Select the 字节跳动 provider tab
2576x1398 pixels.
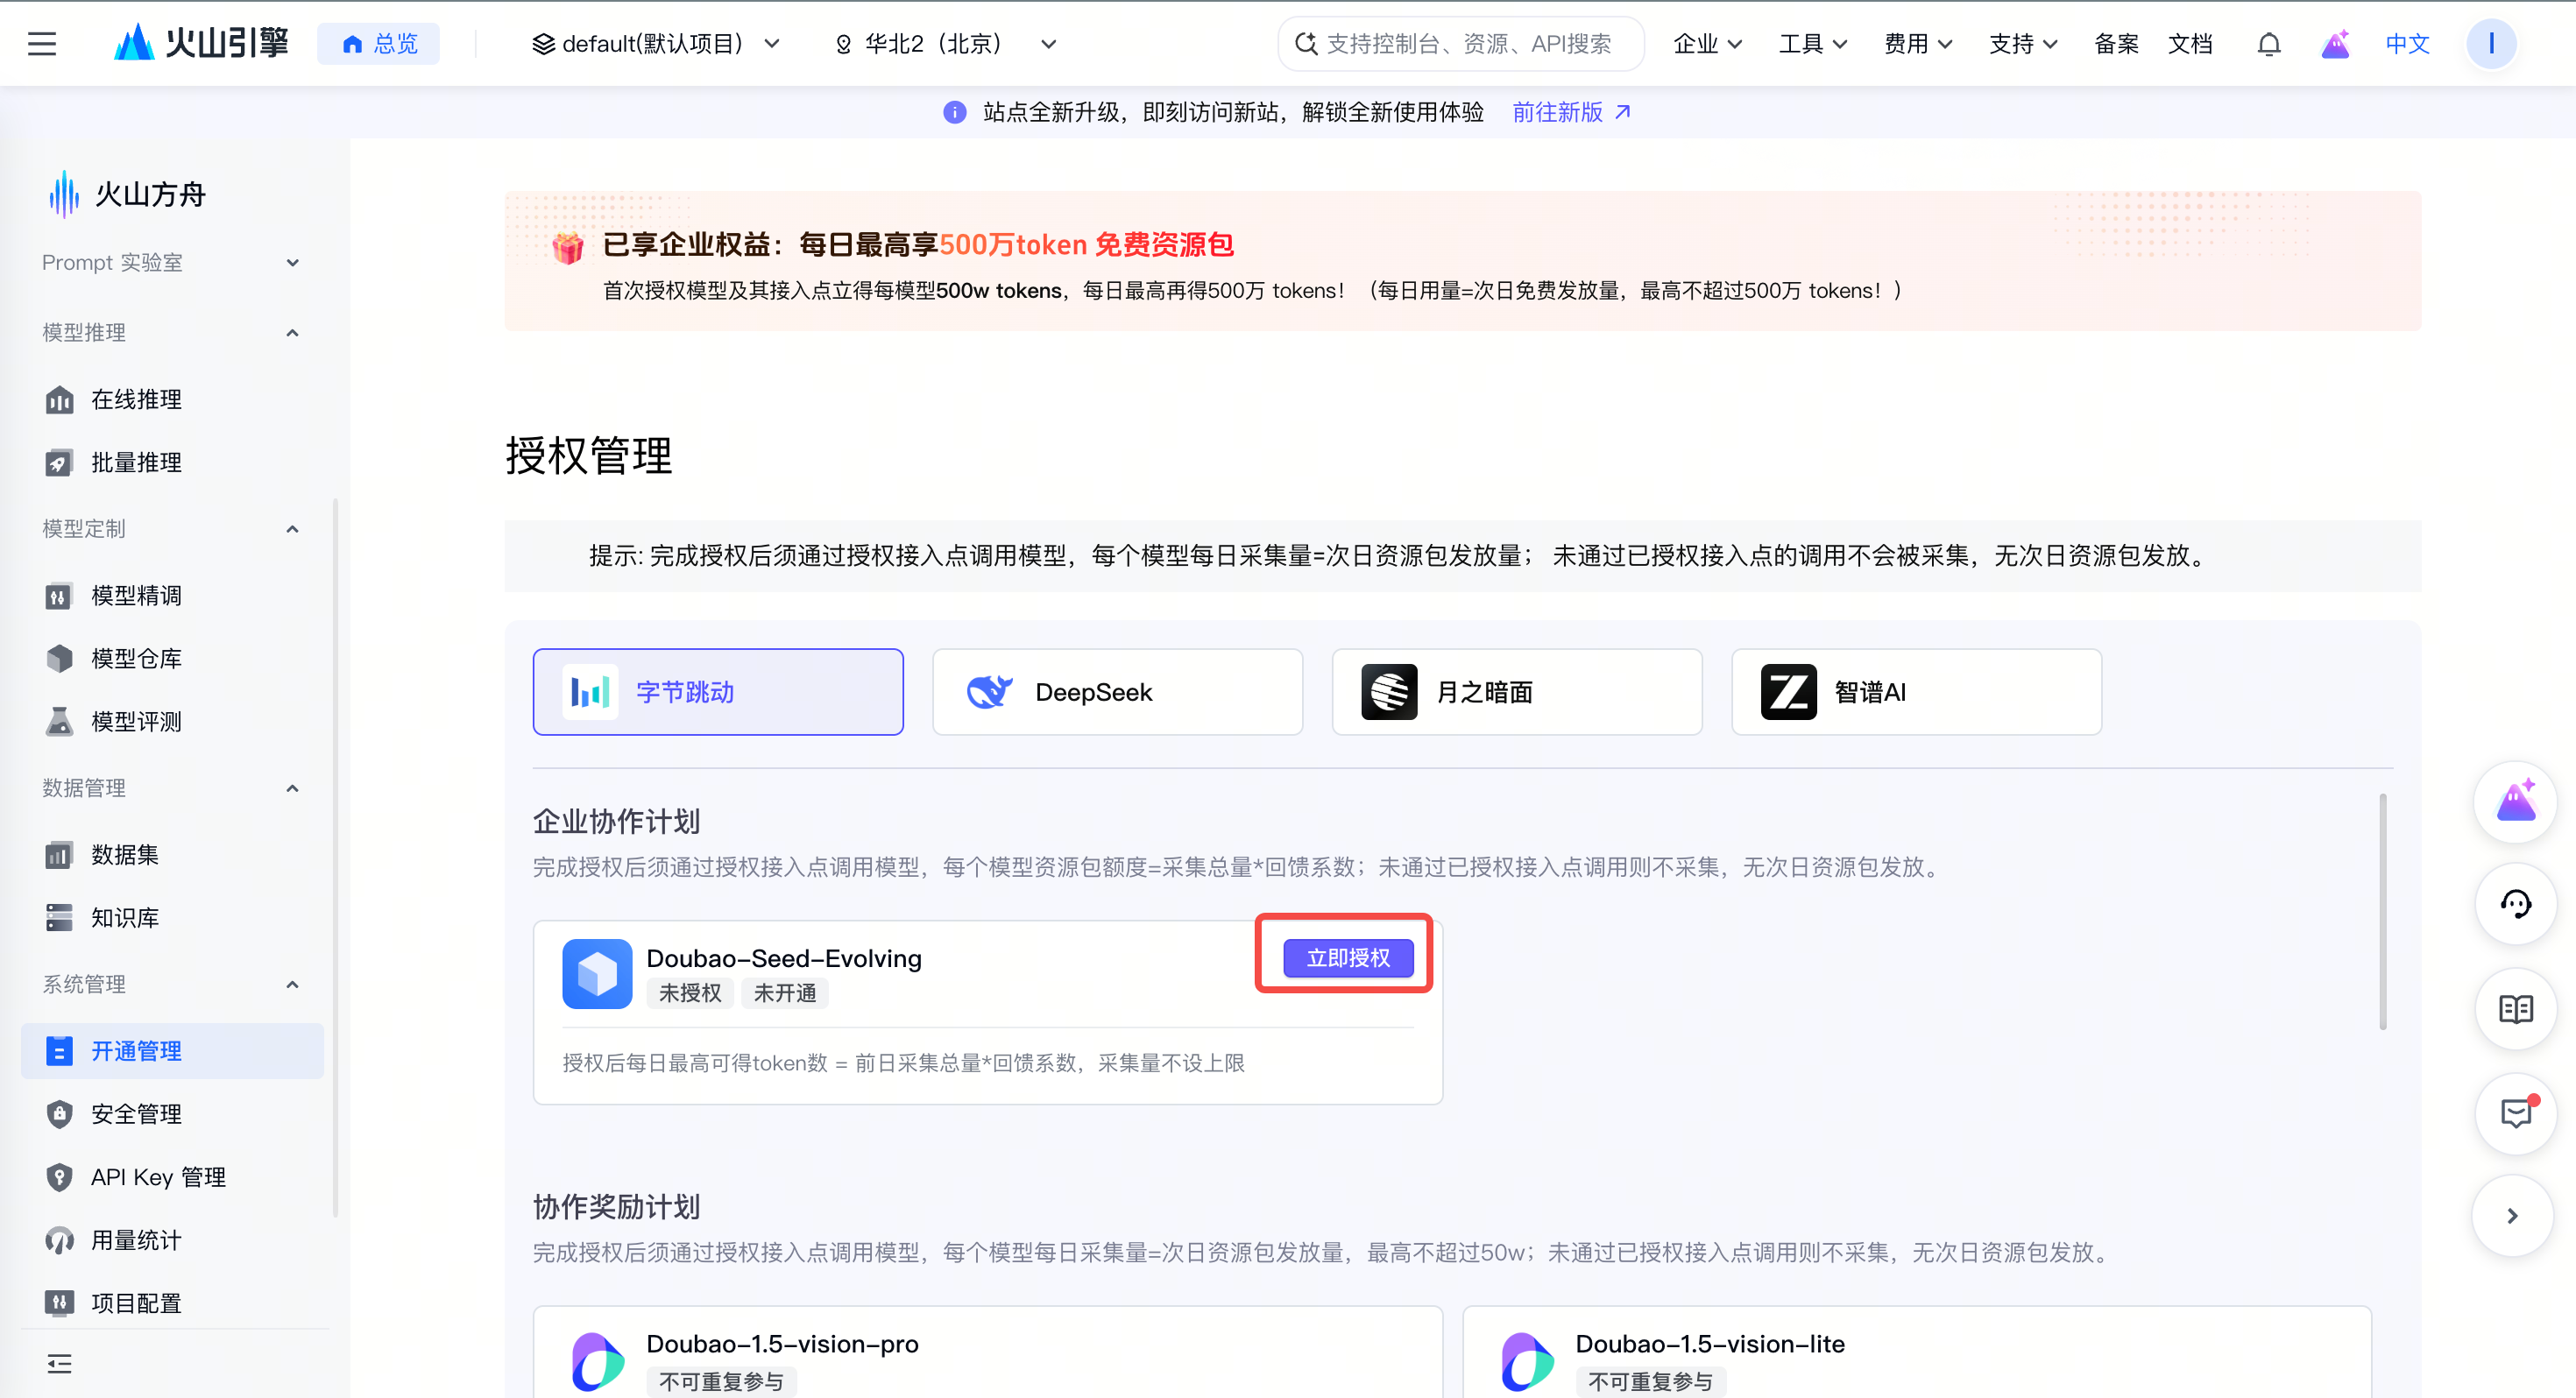coord(718,692)
